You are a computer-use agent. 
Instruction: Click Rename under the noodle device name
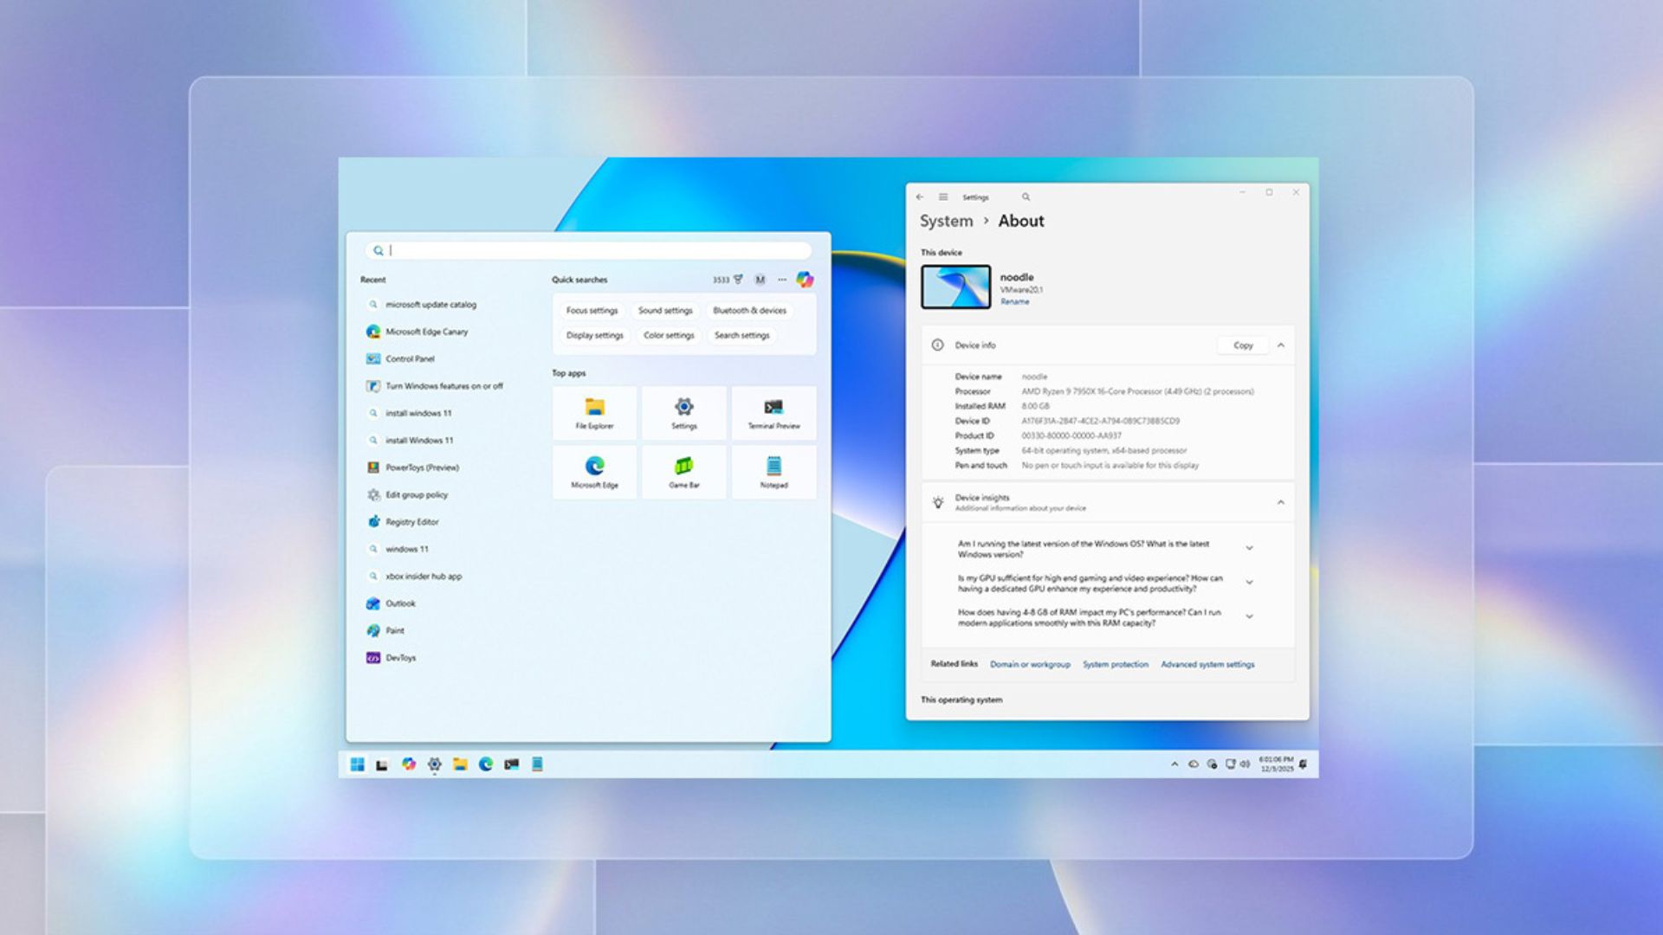tap(1013, 301)
